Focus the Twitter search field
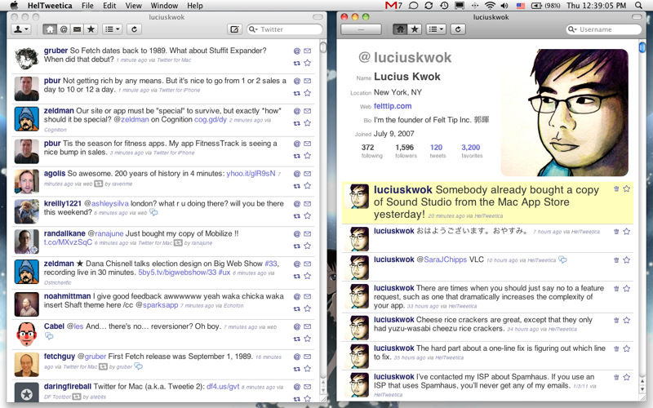Viewport: 653px width, 408px height. [x=285, y=29]
